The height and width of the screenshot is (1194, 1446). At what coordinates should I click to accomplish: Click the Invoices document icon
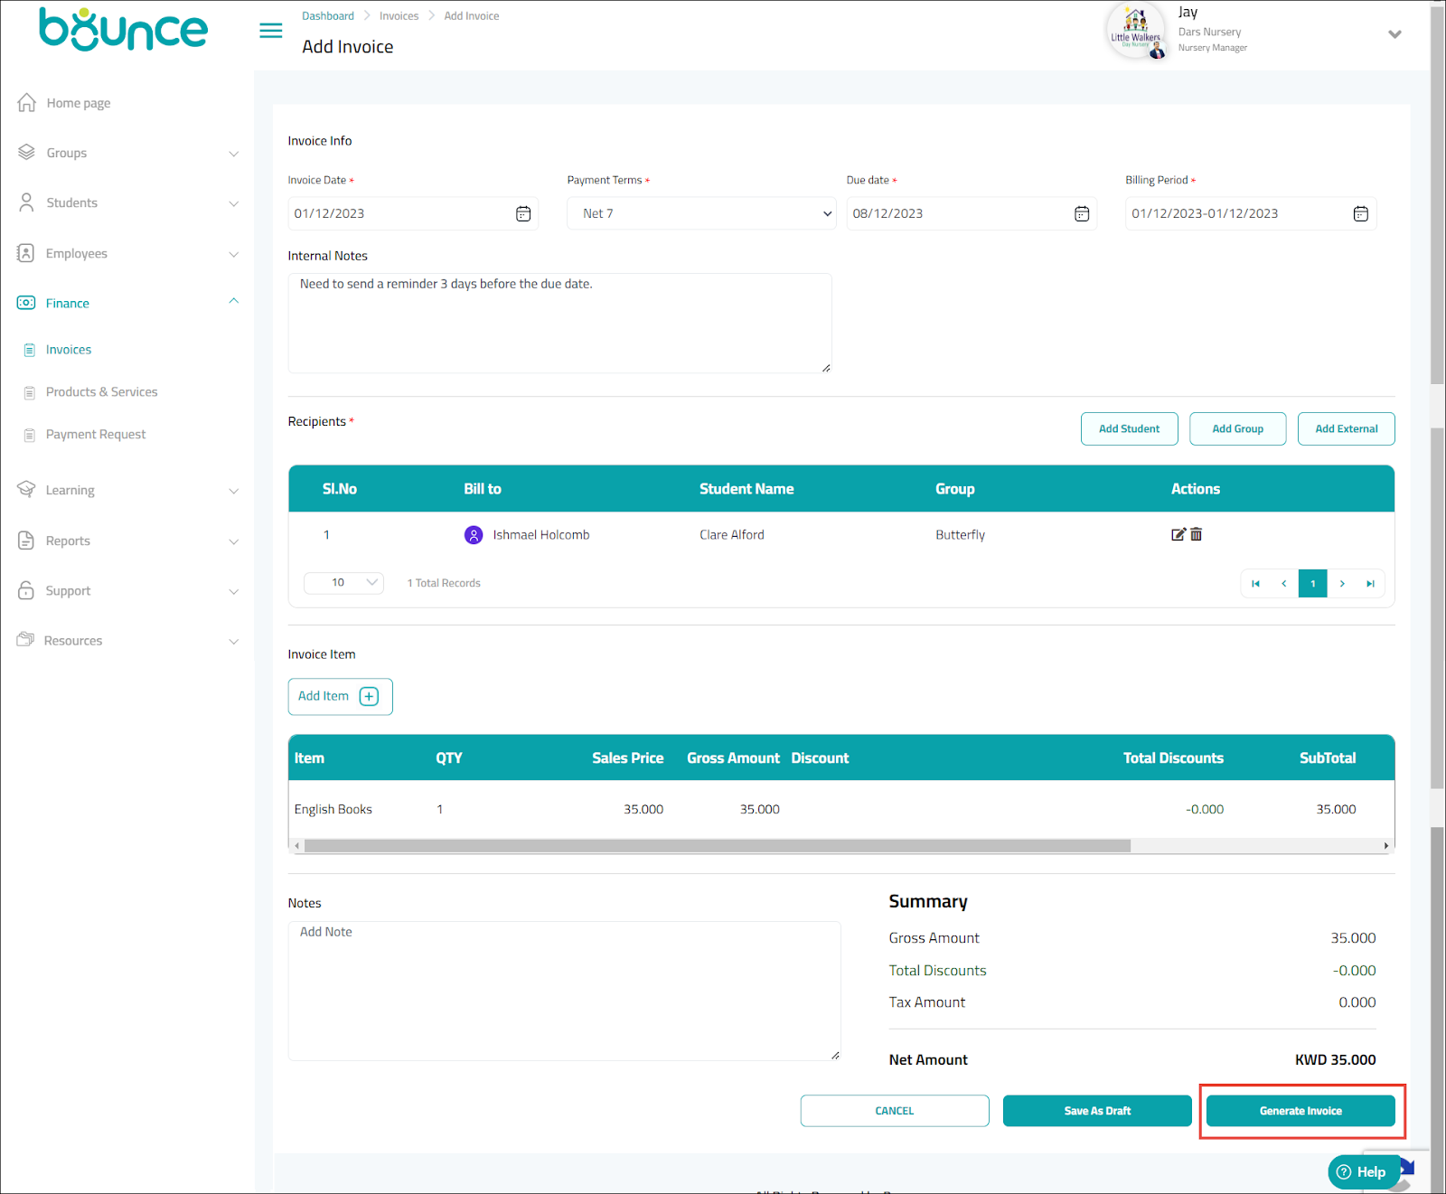29,350
